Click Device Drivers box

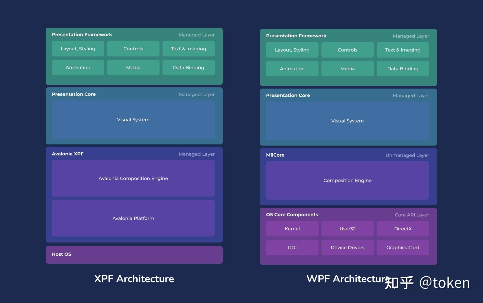point(347,247)
